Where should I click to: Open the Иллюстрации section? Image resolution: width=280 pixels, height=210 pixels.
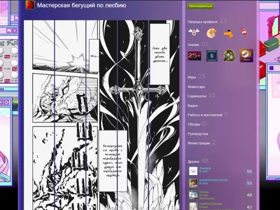pyautogui.click(x=199, y=143)
